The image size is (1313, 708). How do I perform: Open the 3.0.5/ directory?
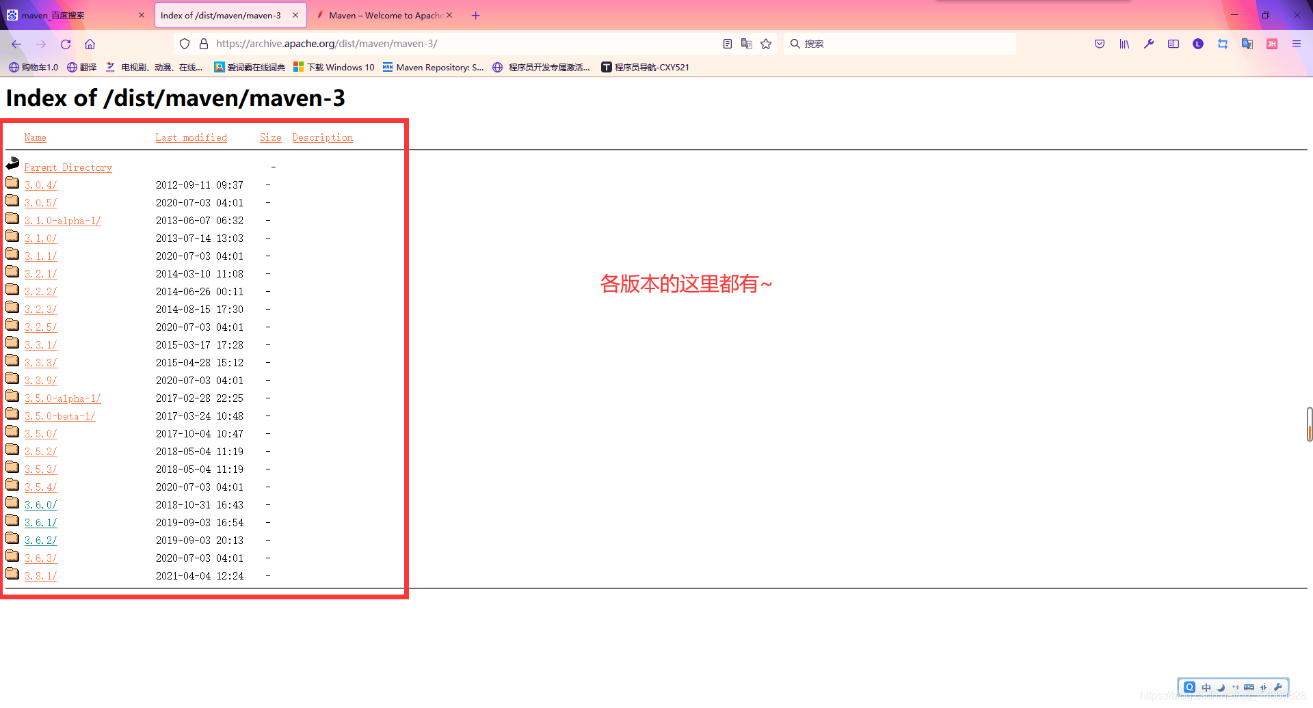click(x=41, y=203)
